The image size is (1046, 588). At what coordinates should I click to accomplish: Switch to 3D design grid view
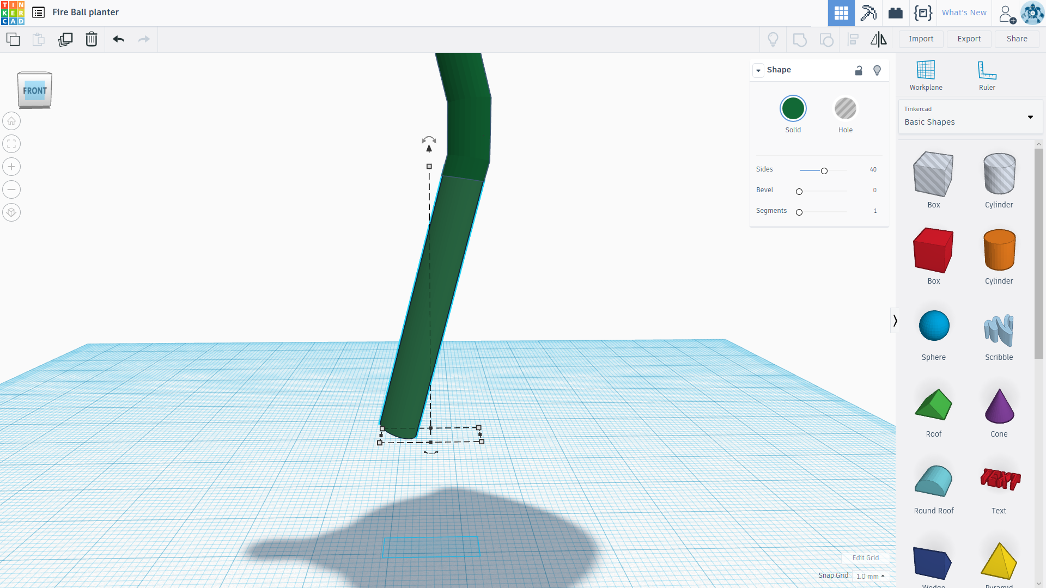click(841, 13)
